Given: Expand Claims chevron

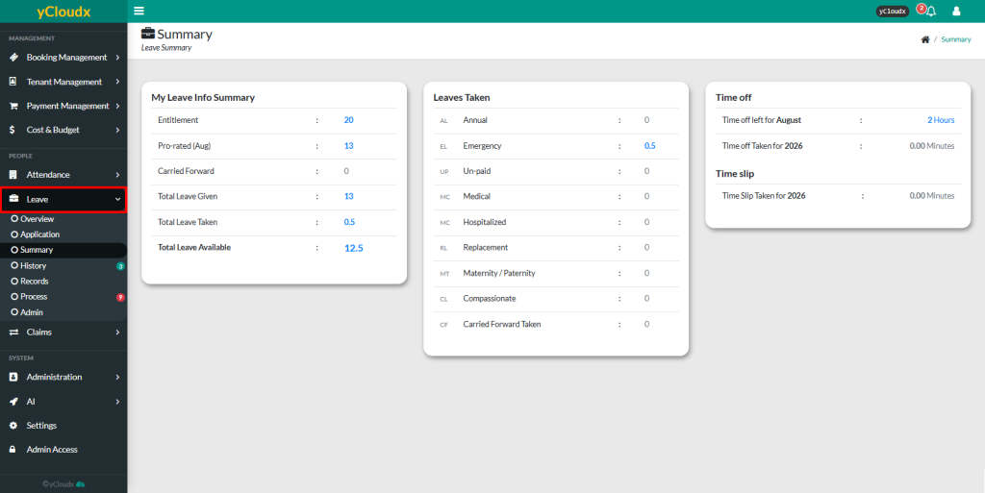Looking at the screenshot, I should point(117,333).
